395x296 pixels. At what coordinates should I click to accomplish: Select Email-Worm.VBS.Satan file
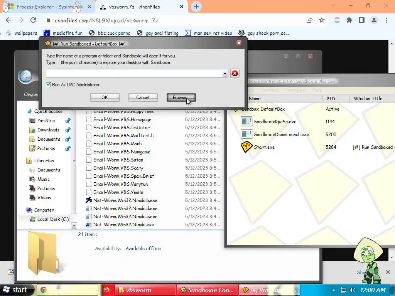coord(118,160)
